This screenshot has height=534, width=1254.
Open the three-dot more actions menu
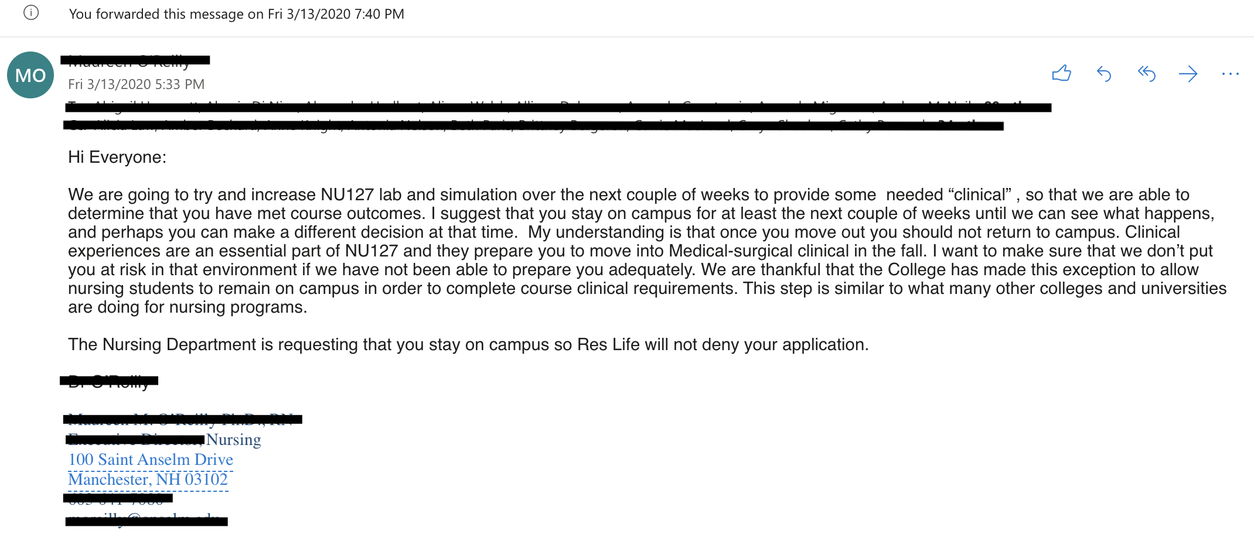click(x=1230, y=74)
